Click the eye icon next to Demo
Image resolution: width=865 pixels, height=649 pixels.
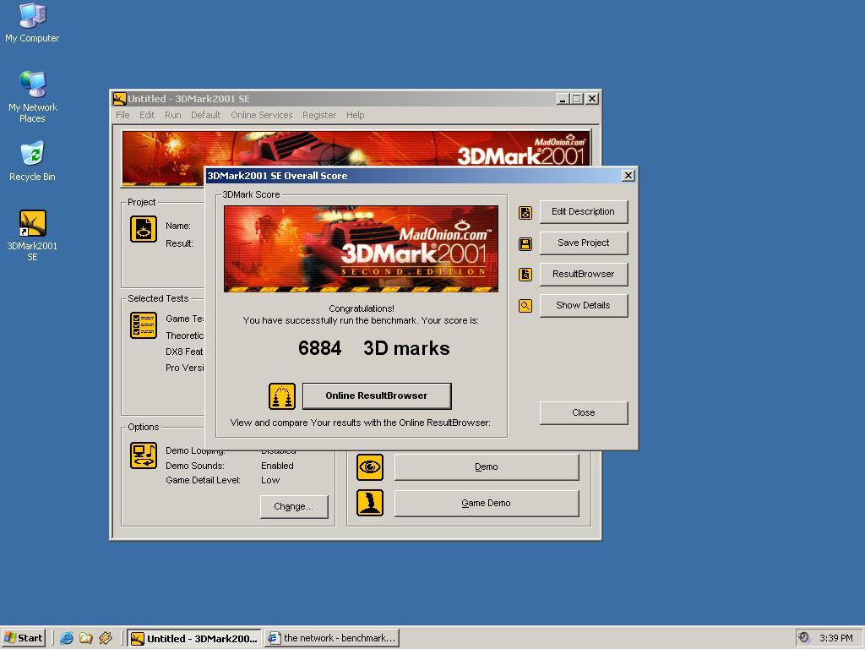click(x=370, y=467)
